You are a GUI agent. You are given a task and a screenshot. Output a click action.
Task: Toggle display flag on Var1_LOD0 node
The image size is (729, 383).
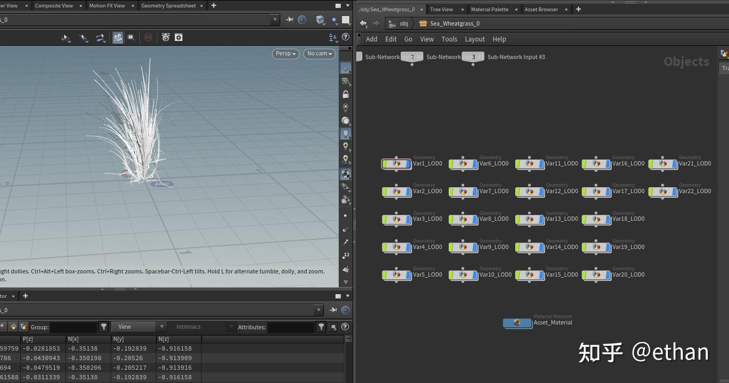408,164
